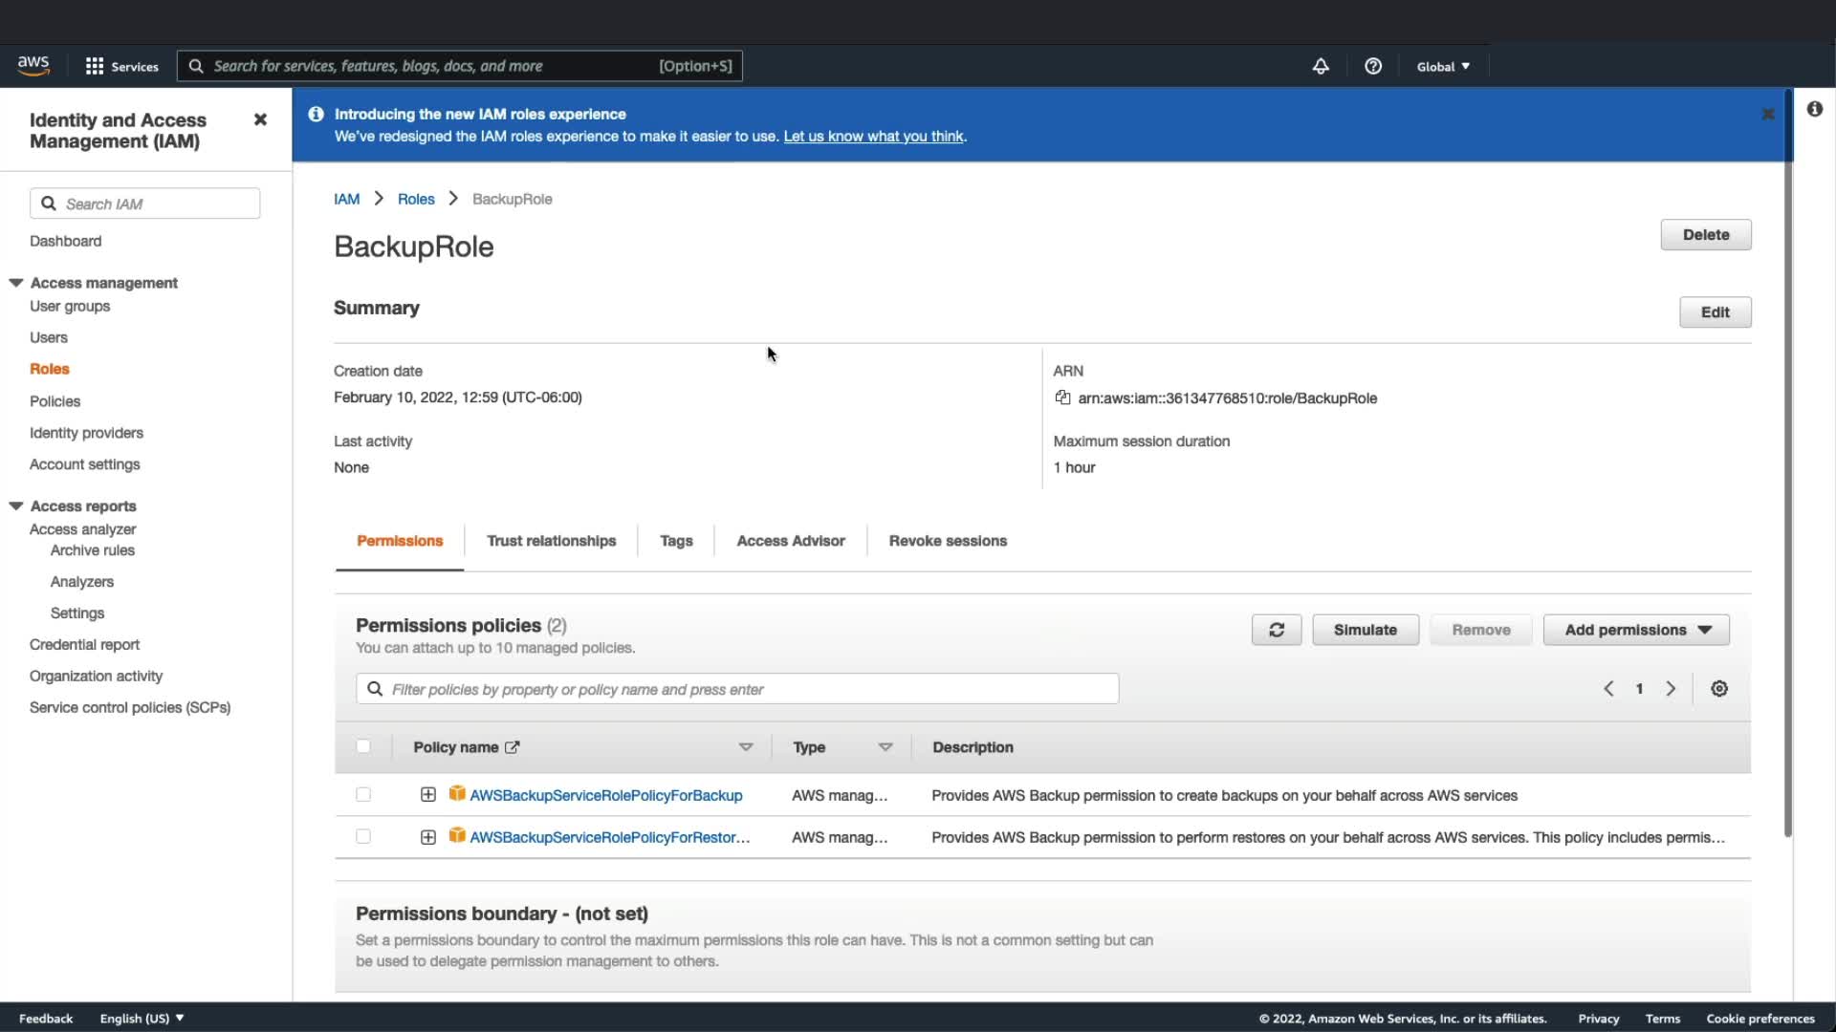
Task: Click the Simulate button
Action: point(1365,630)
